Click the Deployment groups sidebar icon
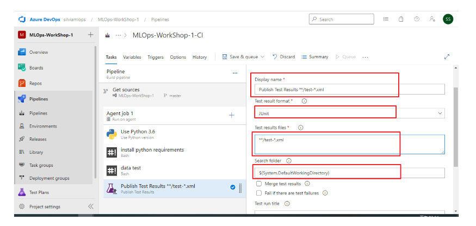Image resolution: width=476 pixels, height=226 pixels. tap(22, 178)
